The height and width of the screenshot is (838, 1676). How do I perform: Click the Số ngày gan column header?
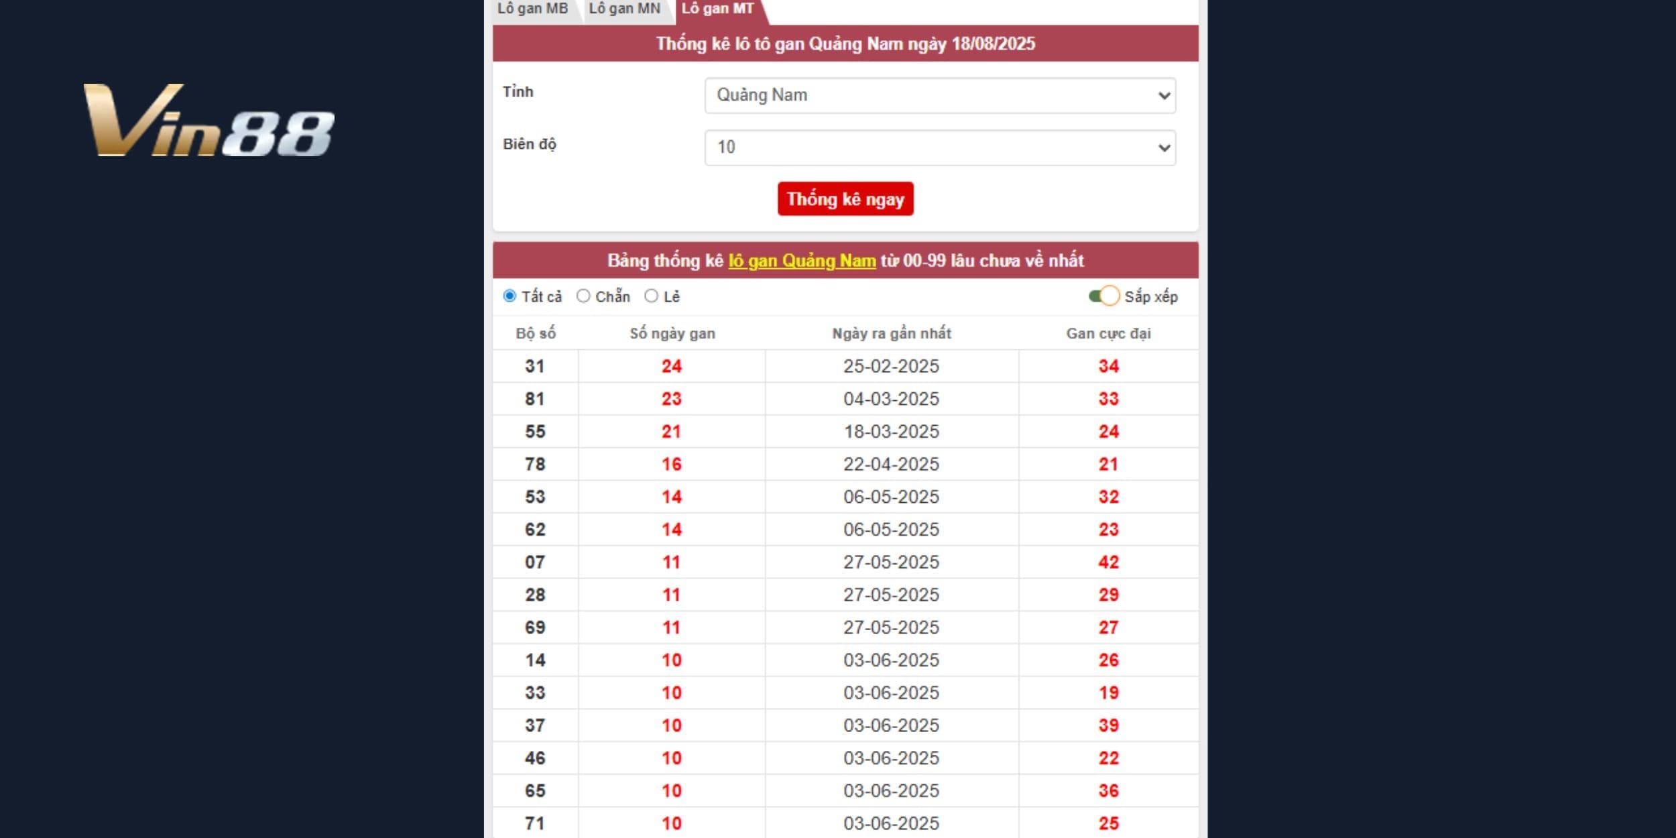(x=672, y=333)
